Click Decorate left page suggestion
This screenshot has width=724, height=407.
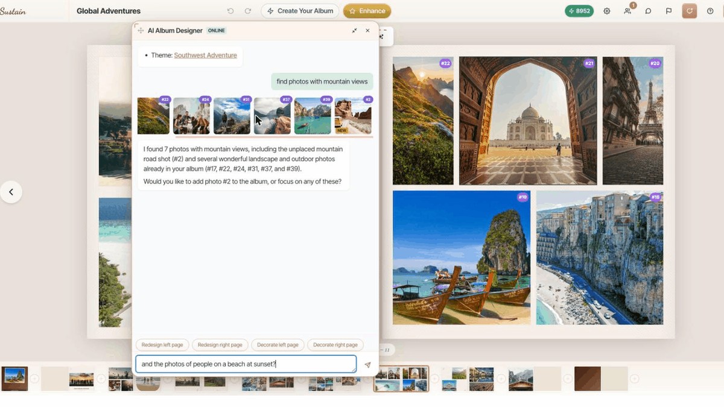[x=278, y=345]
